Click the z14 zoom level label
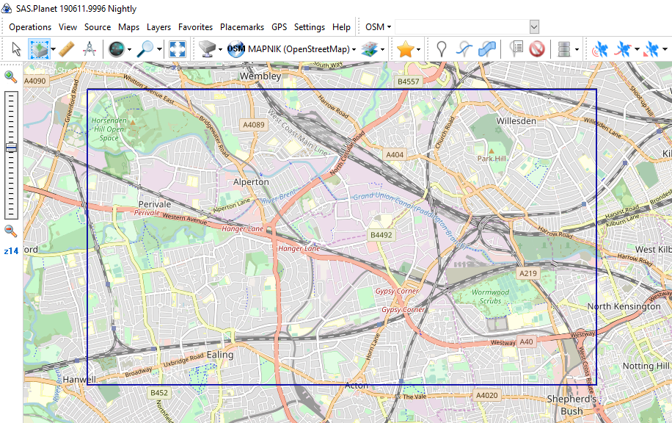Viewport: 672px width, 423px height. point(11,251)
